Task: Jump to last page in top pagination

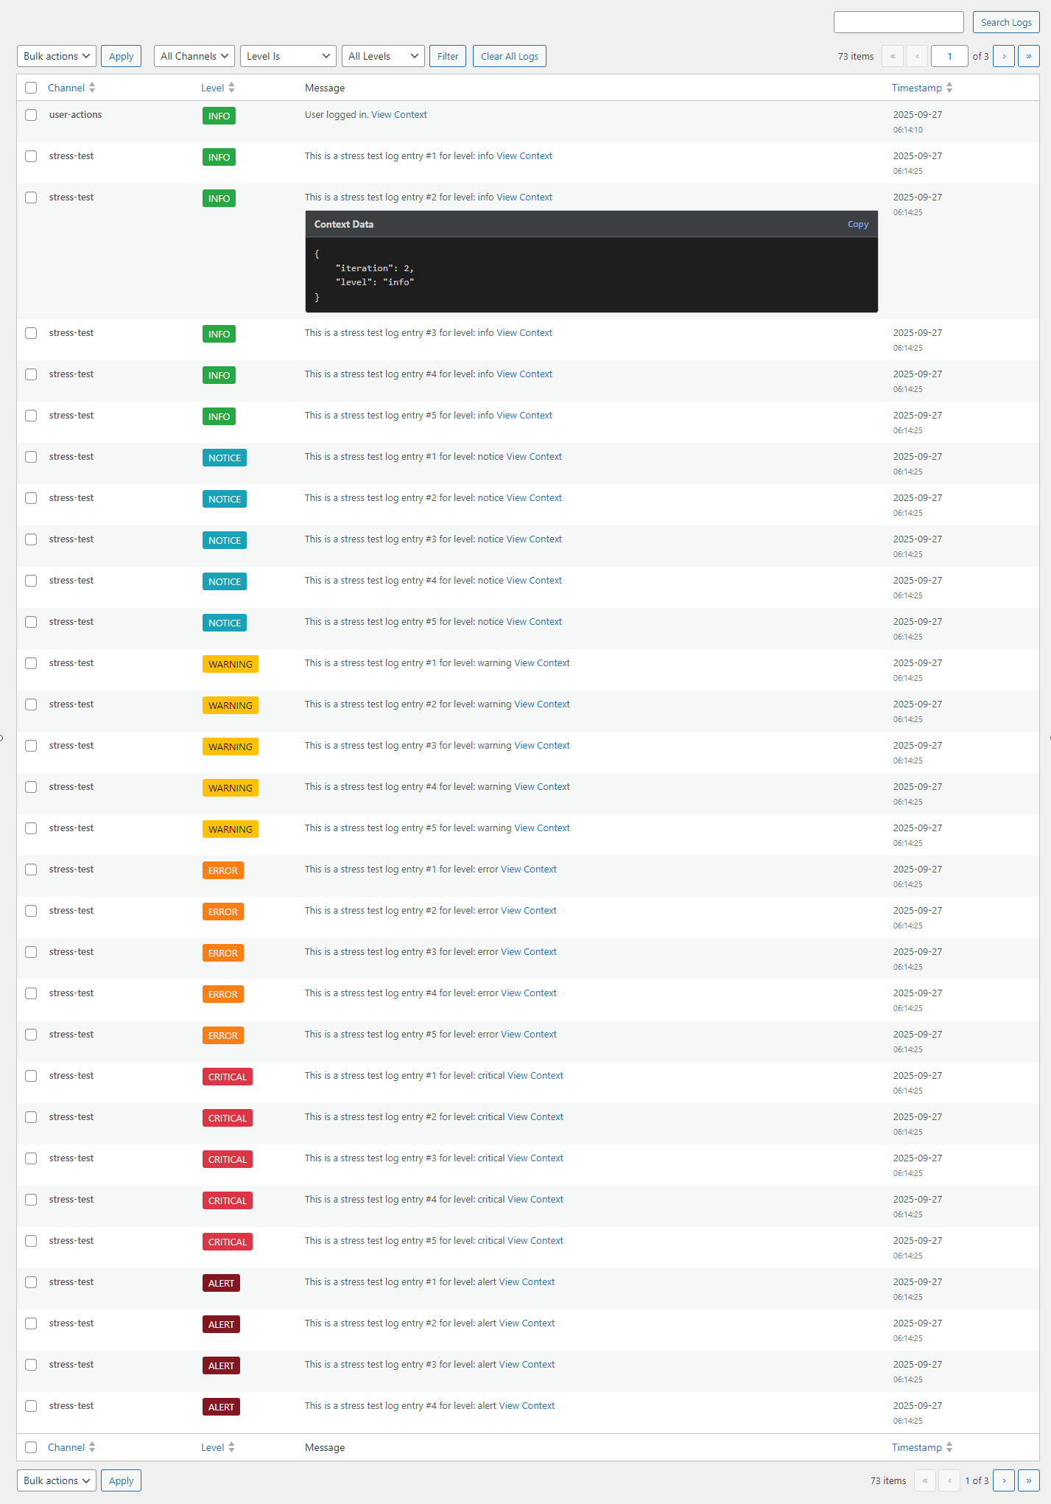Action: pos(1028,56)
